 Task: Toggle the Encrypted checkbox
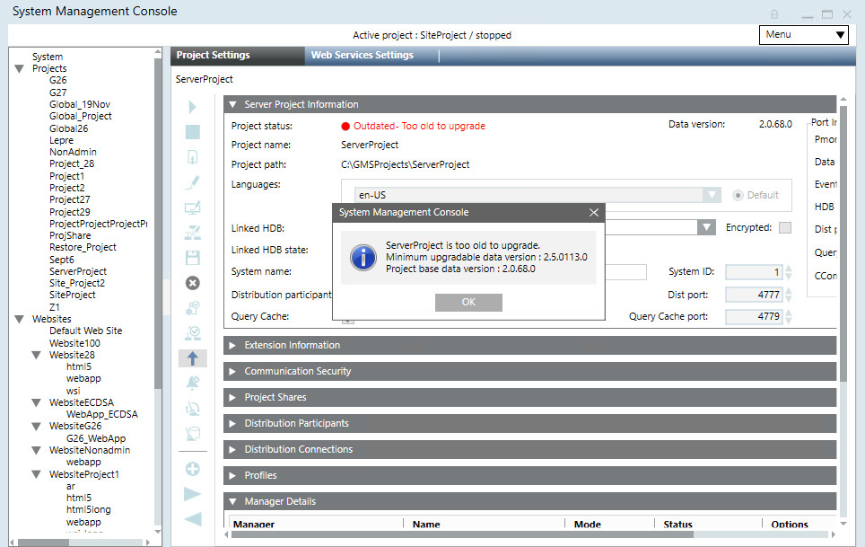click(x=785, y=228)
